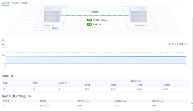This screenshot has height=111, width=193.
Task: Click the 响应时间1 (ms) column header
Action: click(83, 101)
